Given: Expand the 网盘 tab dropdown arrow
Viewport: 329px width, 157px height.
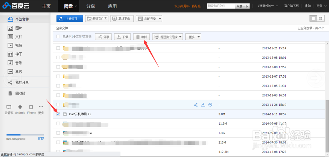Looking at the screenshot, I should (x=76, y=6).
